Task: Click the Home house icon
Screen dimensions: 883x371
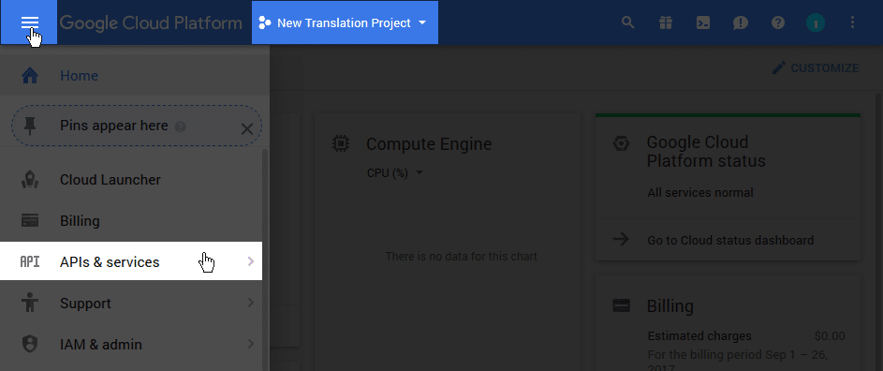Action: (x=29, y=76)
